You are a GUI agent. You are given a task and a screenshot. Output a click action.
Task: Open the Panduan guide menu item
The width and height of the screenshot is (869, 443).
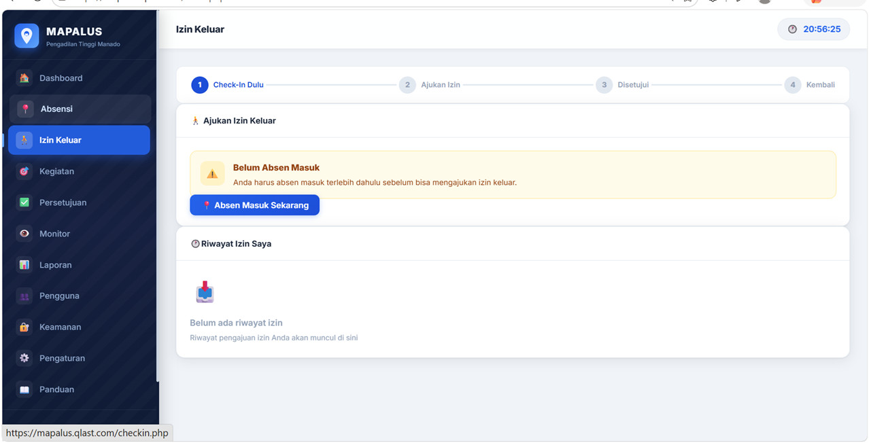pos(80,389)
